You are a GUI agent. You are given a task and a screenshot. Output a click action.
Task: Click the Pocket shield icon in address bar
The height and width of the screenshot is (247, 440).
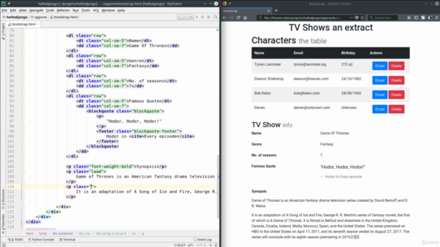(357, 18)
